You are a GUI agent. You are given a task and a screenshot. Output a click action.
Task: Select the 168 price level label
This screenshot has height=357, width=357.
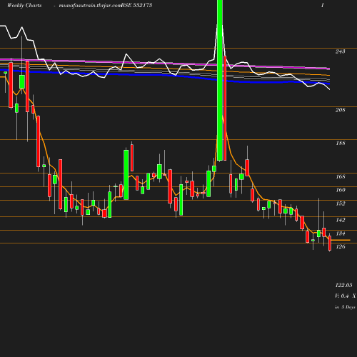pyautogui.click(x=340, y=176)
